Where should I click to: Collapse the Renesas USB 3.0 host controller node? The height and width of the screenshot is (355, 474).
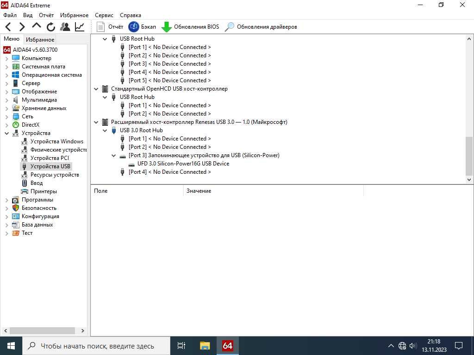96,122
